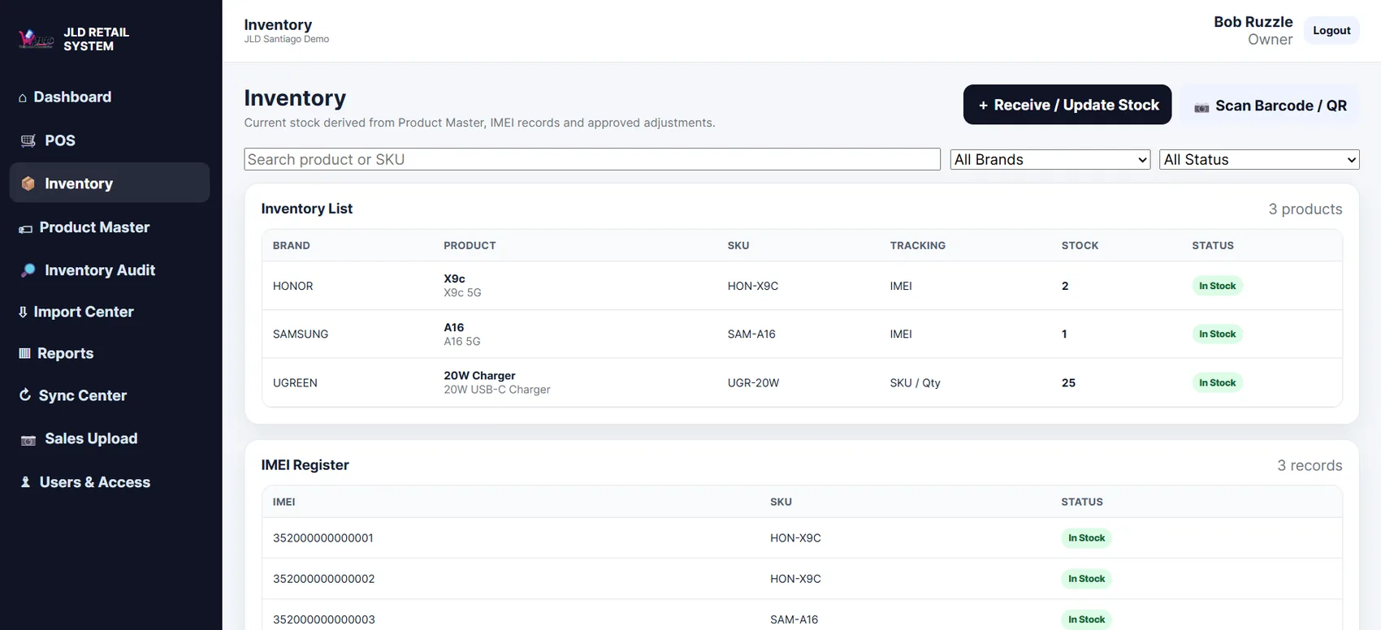This screenshot has width=1381, height=630.
Task: Click the POS register icon
Action: pos(28,140)
